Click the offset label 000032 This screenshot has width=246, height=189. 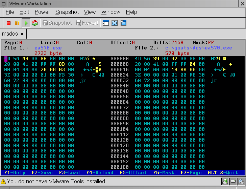(x=120, y=80)
